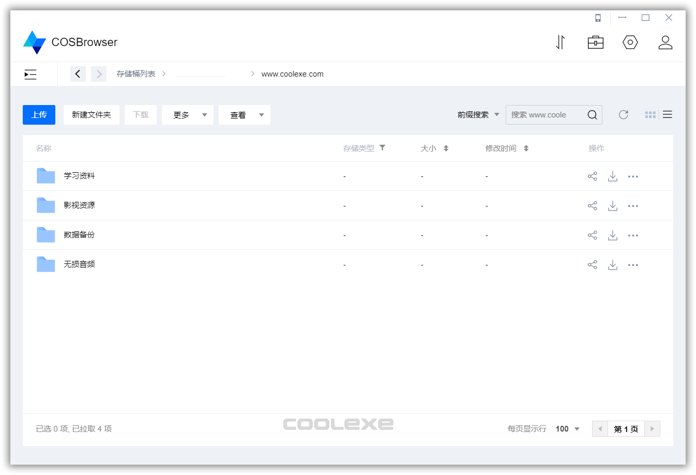Select the www.coolexe.com breadcrumb

[x=293, y=73]
